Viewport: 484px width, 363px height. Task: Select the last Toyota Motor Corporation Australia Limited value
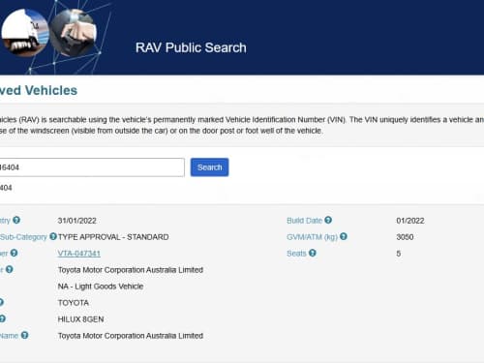(x=131, y=336)
